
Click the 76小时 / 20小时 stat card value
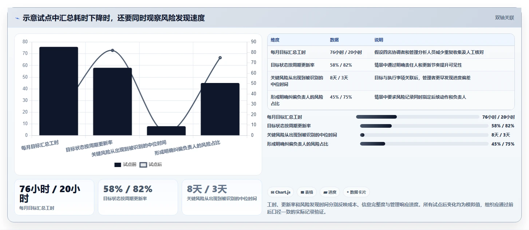click(x=50, y=193)
